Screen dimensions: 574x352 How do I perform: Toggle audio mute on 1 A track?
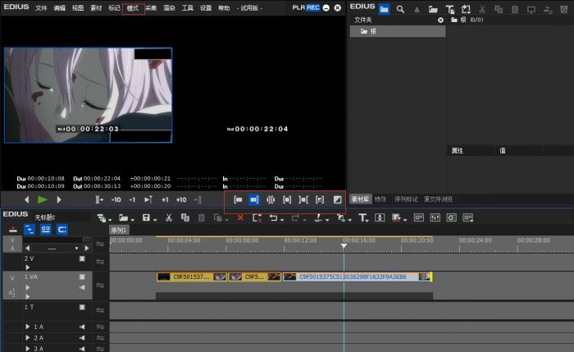(x=82, y=327)
